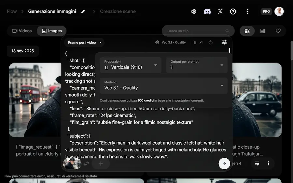Go to the Creazione scene breadcrumb

(x=118, y=11)
